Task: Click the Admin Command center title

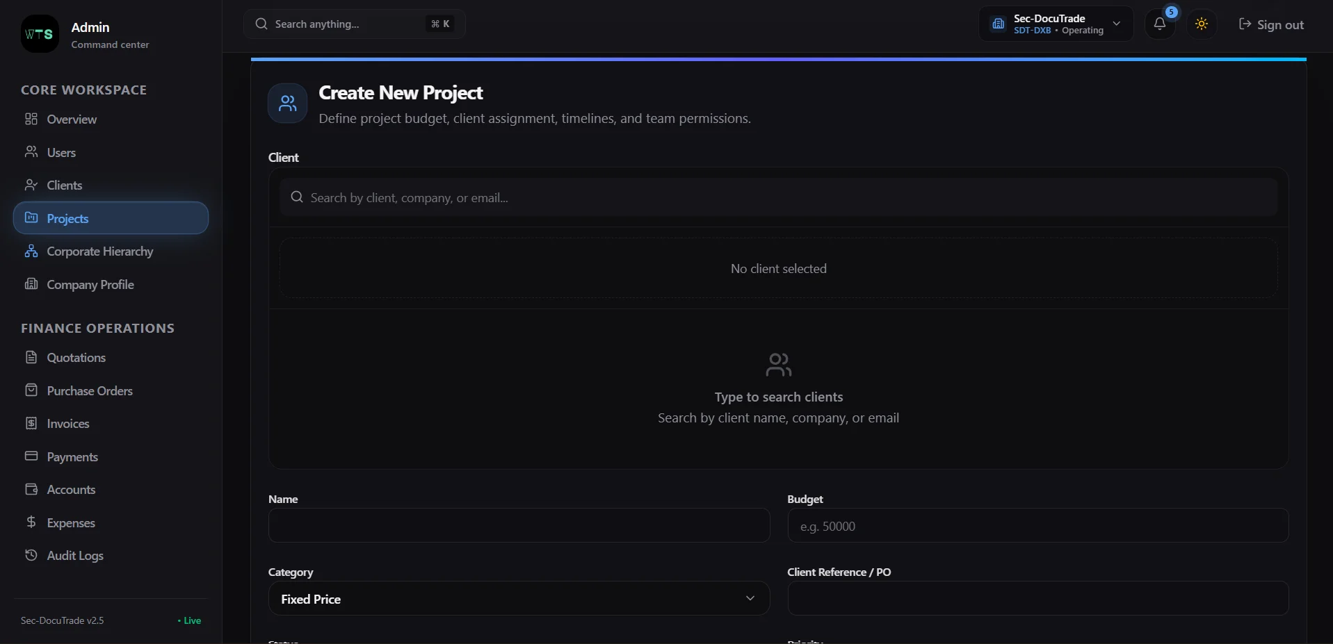Action: point(110,34)
